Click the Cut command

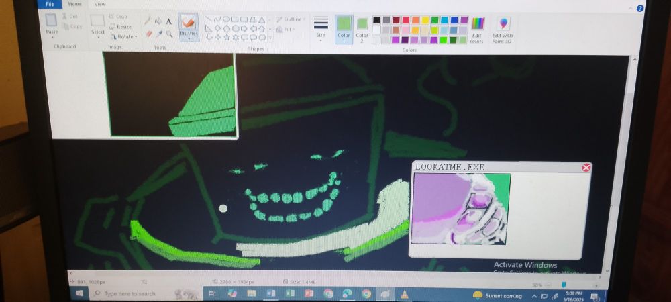coord(70,16)
